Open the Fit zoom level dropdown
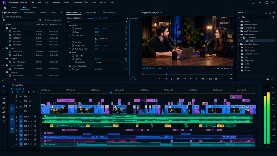 pyautogui.click(x=163, y=69)
